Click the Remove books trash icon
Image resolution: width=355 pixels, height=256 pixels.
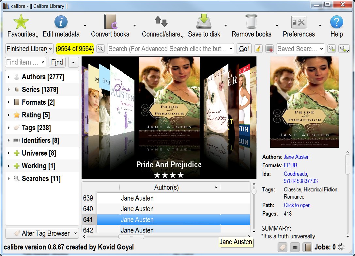coord(251,22)
